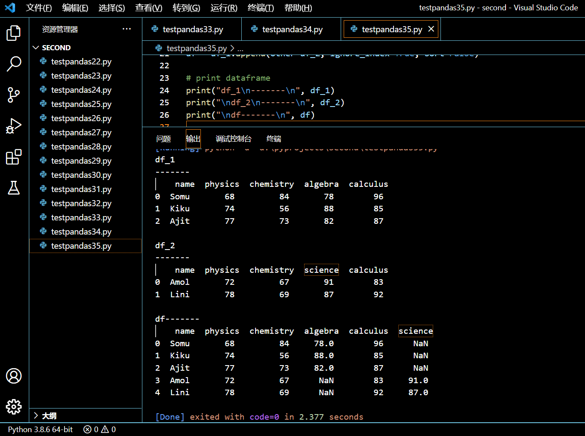Viewport: 585px width, 436px height.
Task: Open the 运行(R) menu
Action: click(x=224, y=8)
